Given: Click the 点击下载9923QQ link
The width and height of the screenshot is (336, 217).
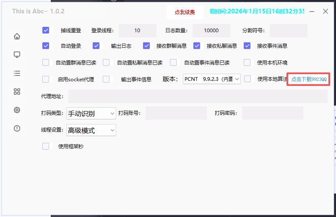Looking at the screenshot, I should click(x=309, y=79).
